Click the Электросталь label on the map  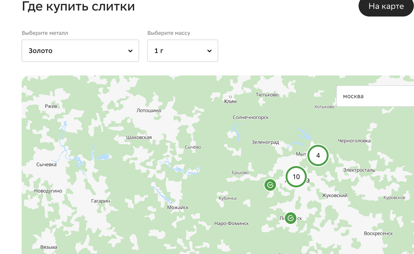click(359, 170)
